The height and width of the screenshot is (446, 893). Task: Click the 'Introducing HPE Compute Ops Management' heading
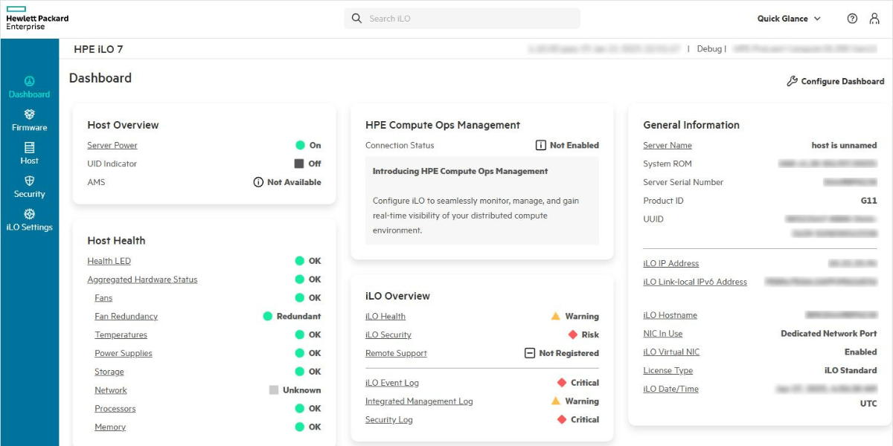(460, 171)
